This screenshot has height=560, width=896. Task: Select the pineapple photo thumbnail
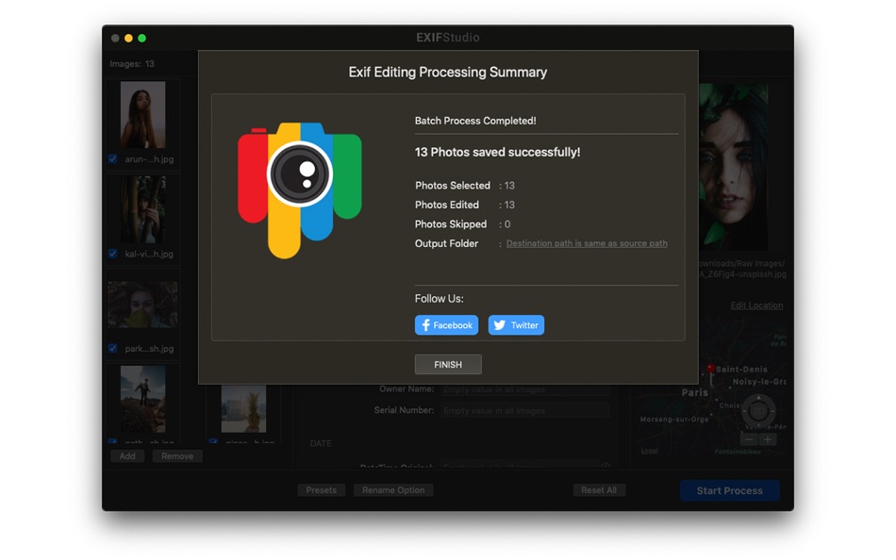(x=243, y=408)
